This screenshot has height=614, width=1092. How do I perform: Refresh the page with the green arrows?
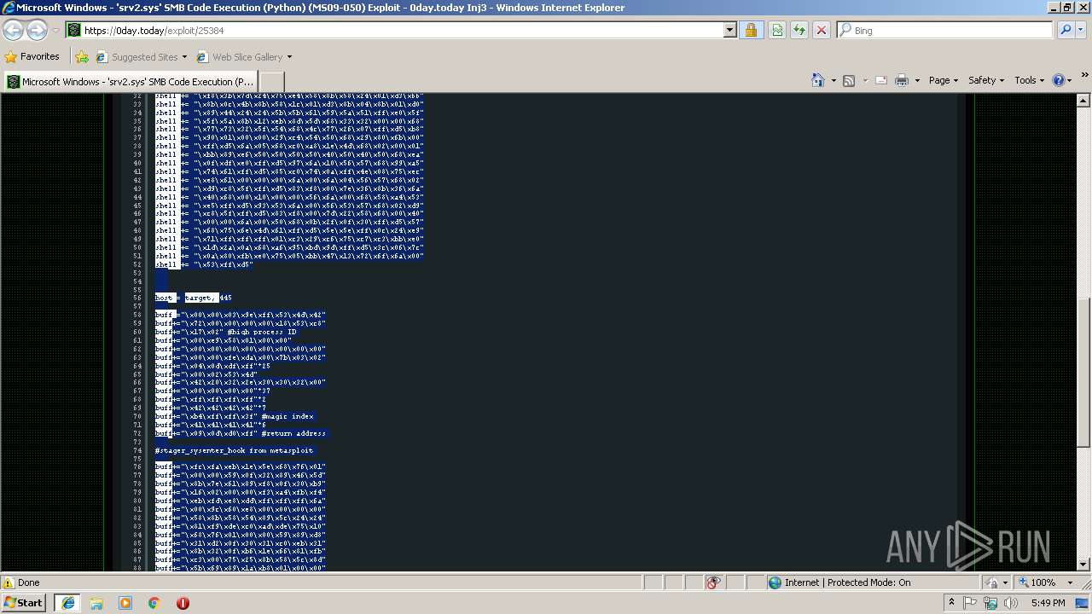(799, 30)
